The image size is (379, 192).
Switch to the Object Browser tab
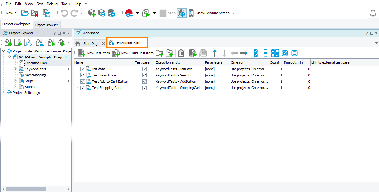pyautogui.click(x=46, y=24)
